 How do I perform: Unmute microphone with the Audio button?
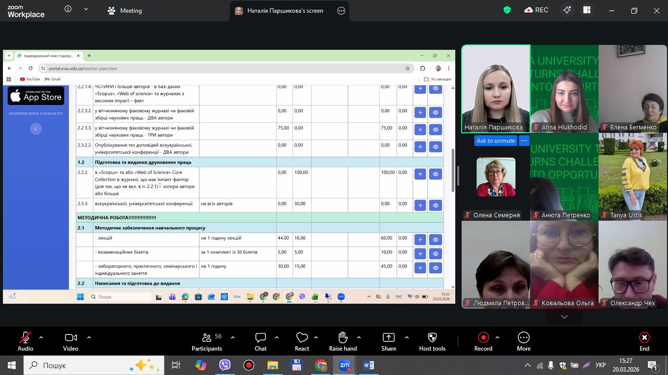point(25,341)
